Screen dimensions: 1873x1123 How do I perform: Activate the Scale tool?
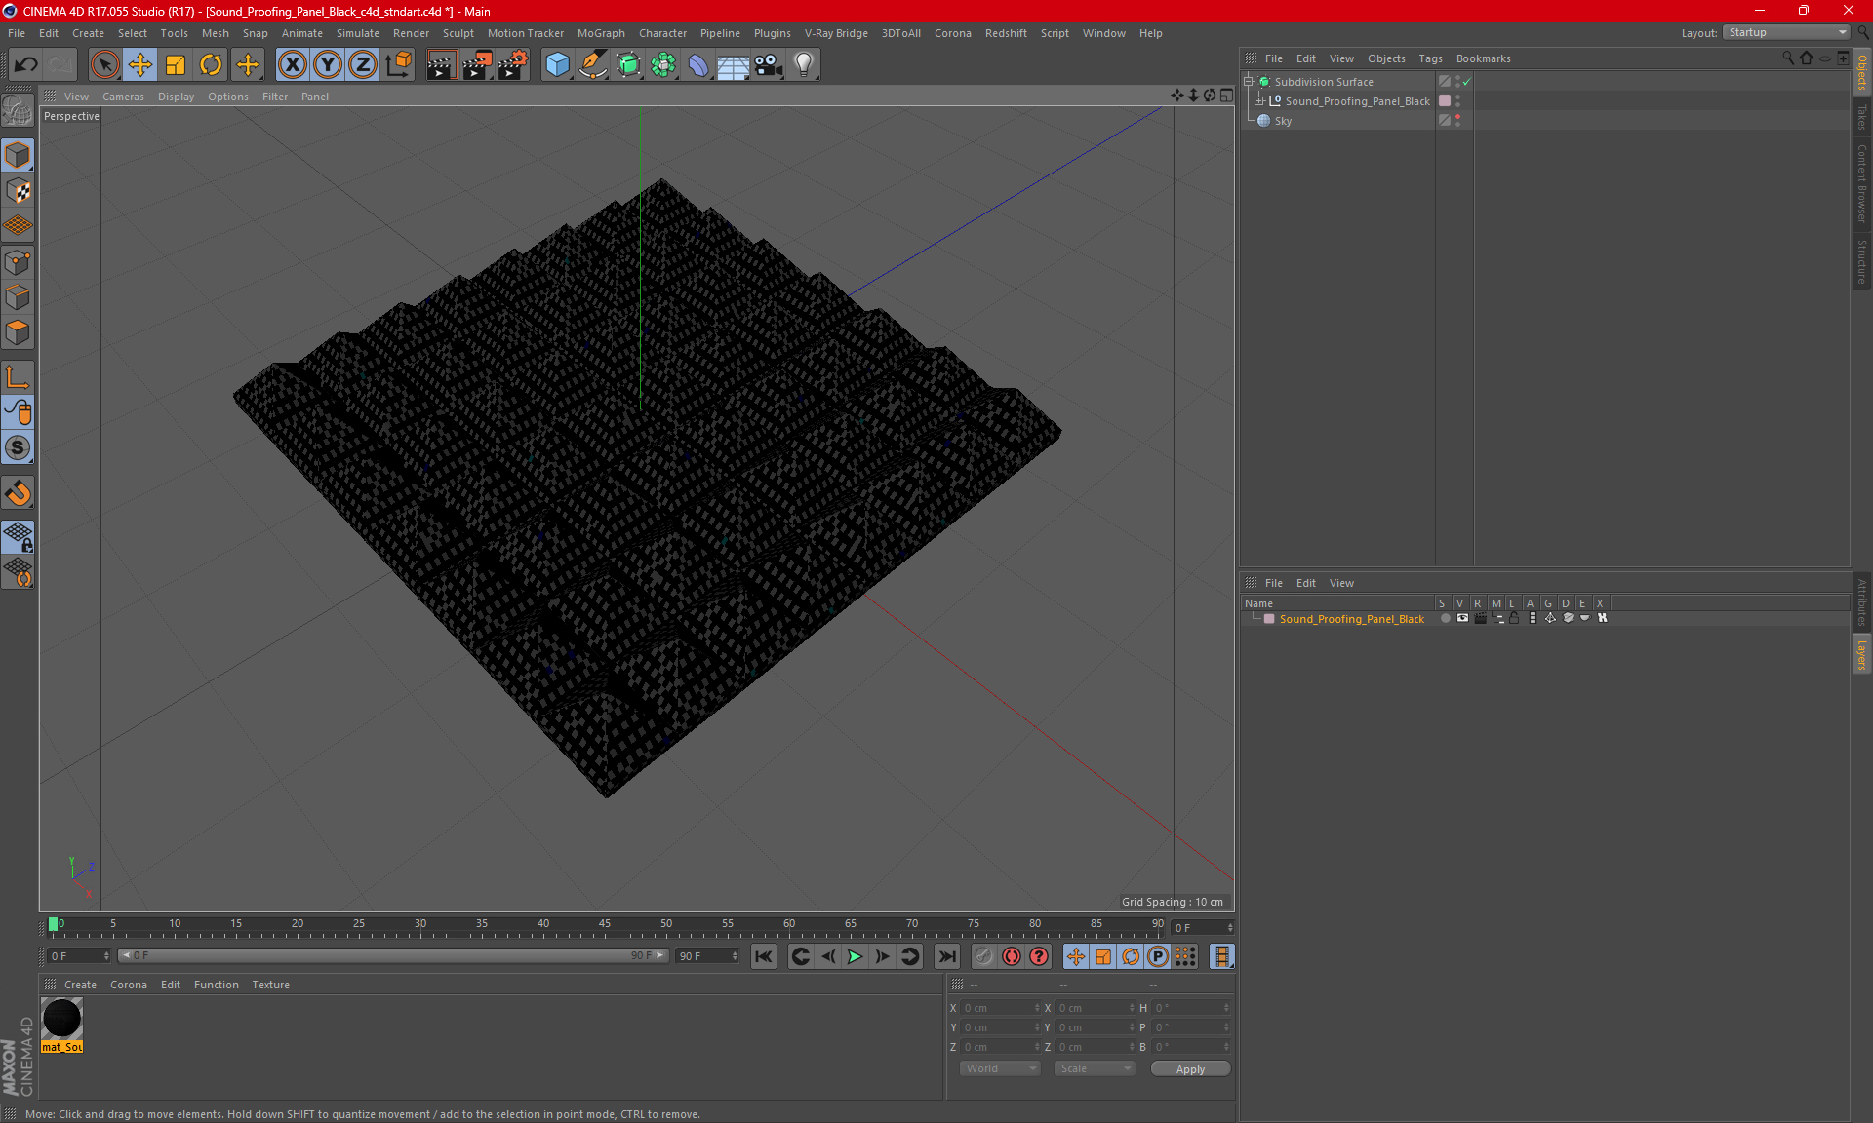click(x=176, y=64)
